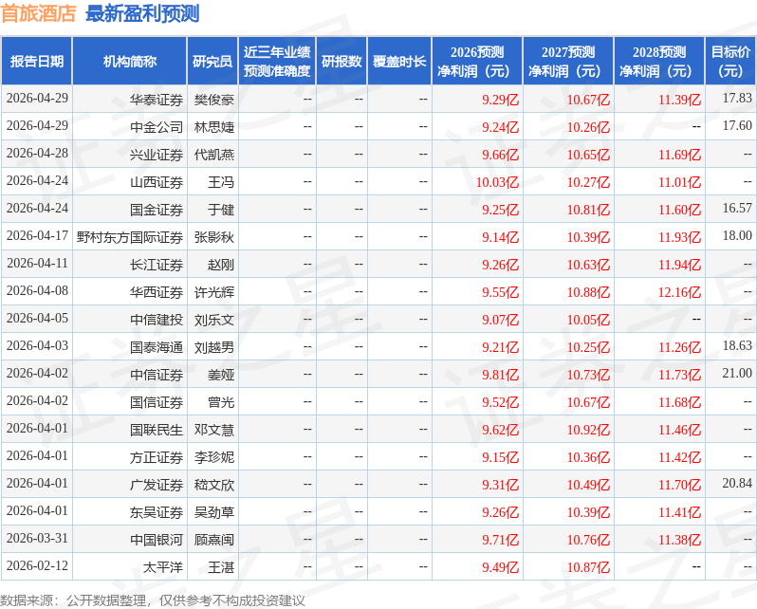Image resolution: width=757 pixels, height=609 pixels.
Task: Click the 近三年业绩预测准确度 column header
Action: pos(277,62)
